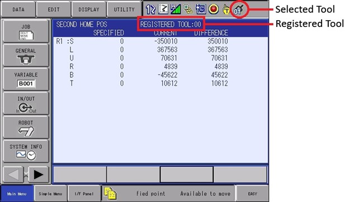Click the selected tool 01 icon

coord(239,10)
